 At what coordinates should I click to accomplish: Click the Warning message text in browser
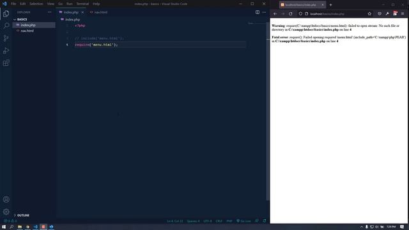[x=336, y=27]
